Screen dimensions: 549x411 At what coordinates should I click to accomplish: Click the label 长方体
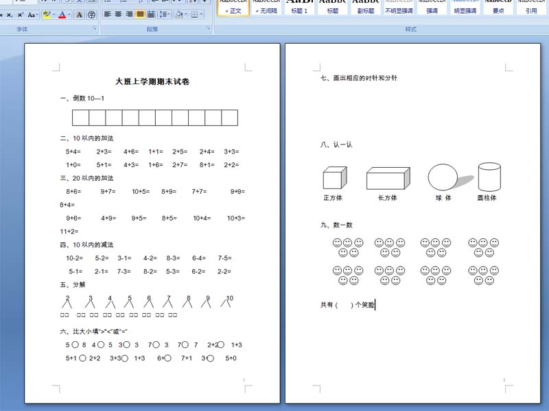387,198
